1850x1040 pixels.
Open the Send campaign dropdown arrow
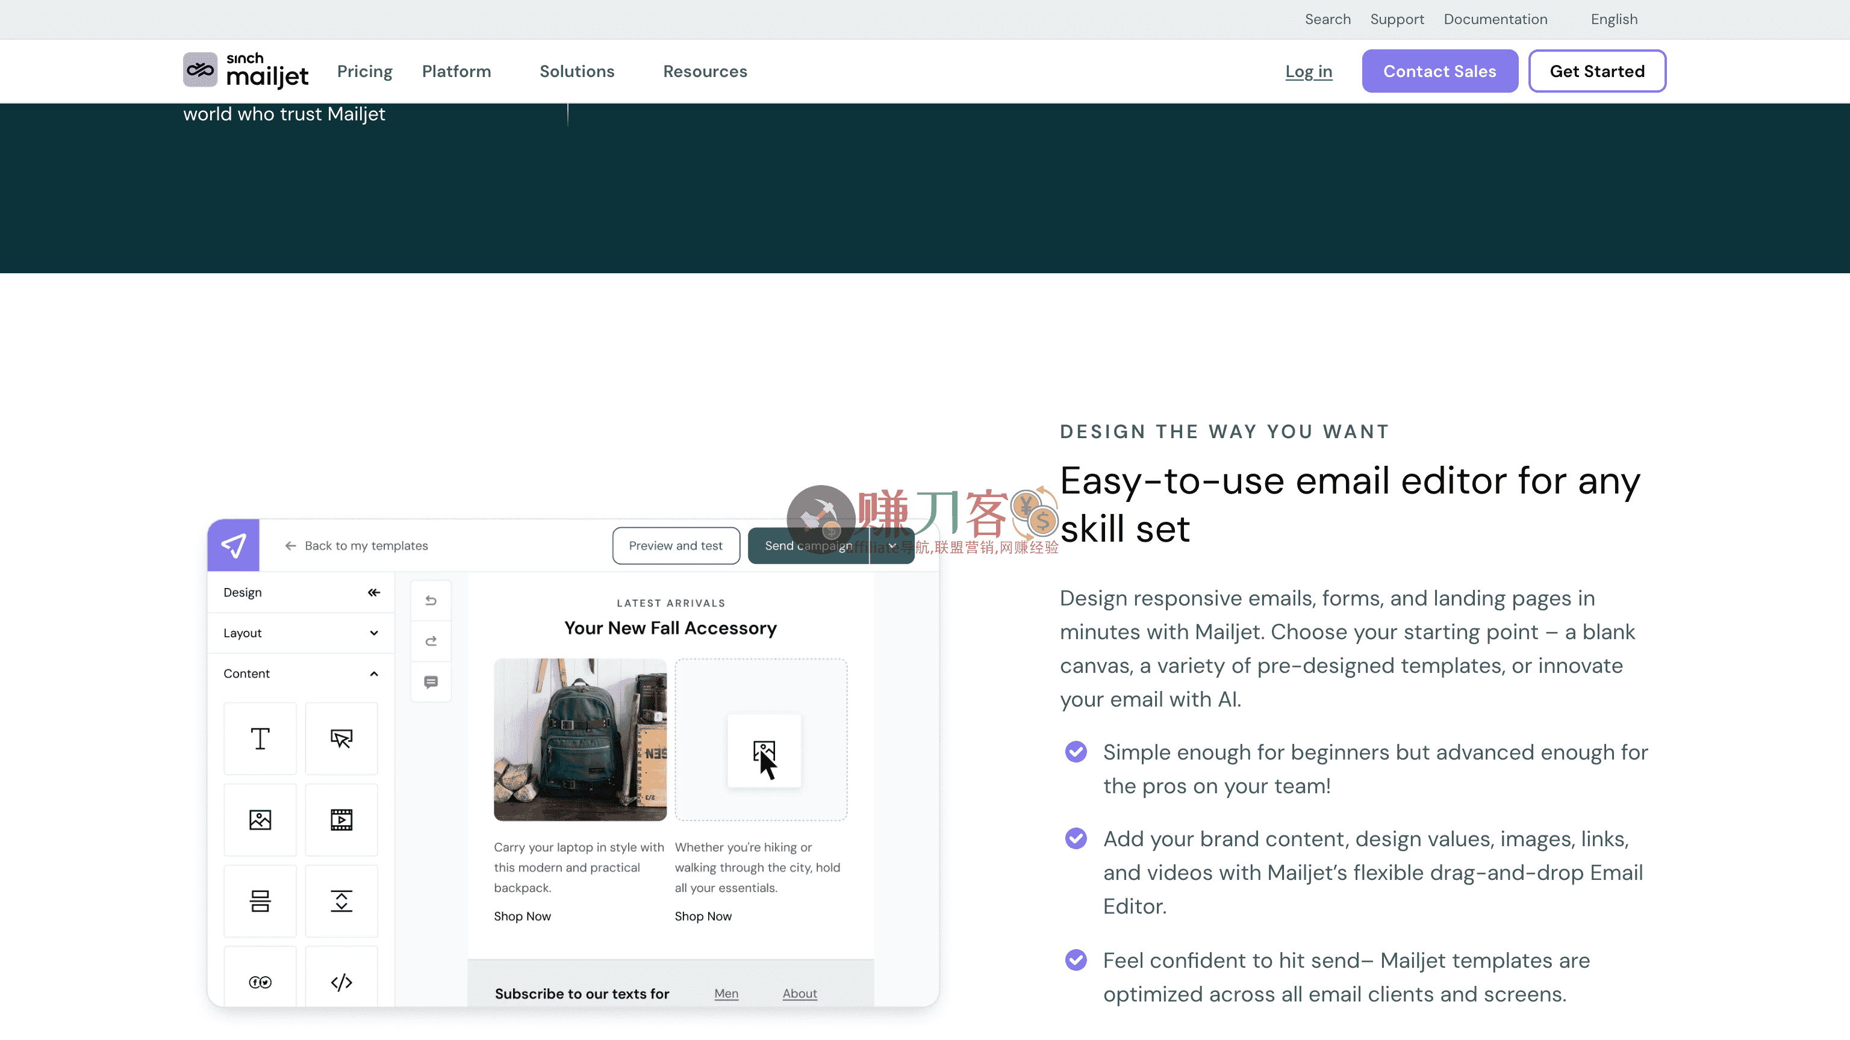(x=892, y=545)
